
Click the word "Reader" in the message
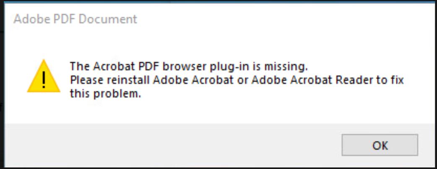coord(355,80)
